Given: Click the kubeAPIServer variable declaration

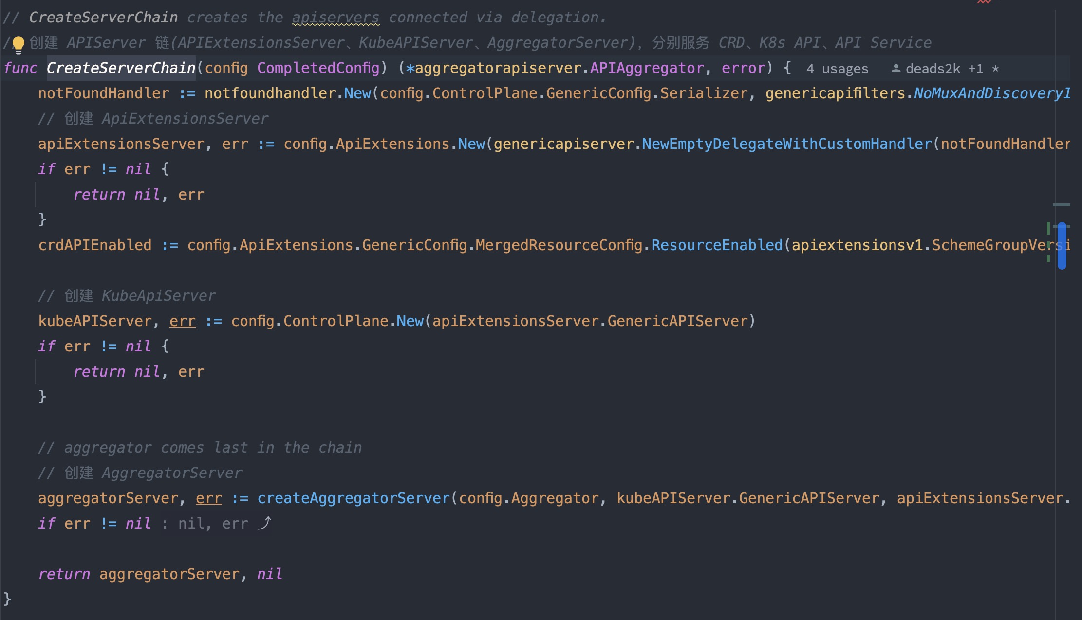Looking at the screenshot, I should (95, 321).
